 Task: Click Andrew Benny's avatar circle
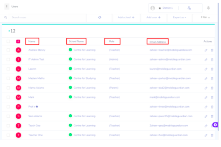(x=18, y=50)
